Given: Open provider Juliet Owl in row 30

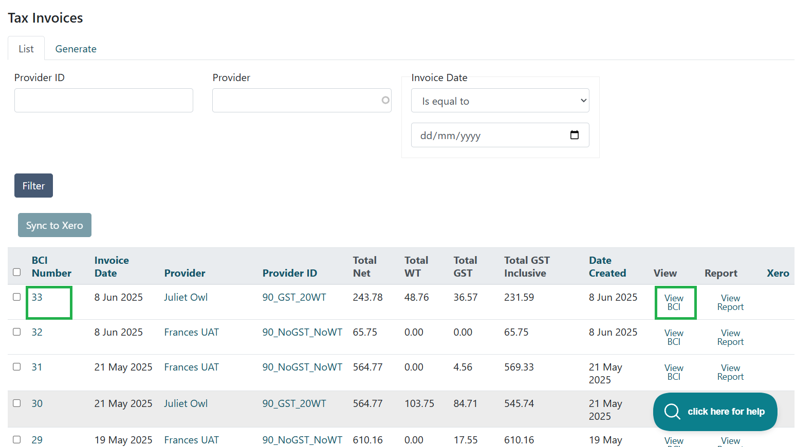Looking at the screenshot, I should point(186,403).
